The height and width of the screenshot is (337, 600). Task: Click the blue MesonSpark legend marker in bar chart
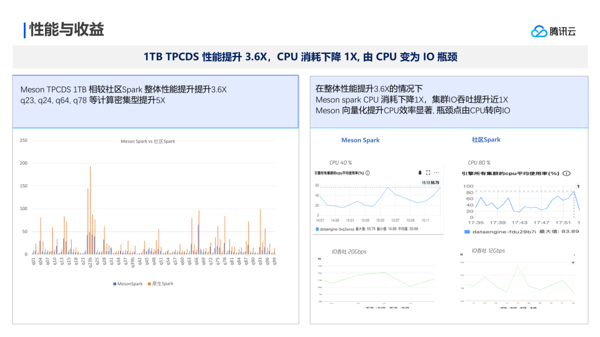coord(115,284)
